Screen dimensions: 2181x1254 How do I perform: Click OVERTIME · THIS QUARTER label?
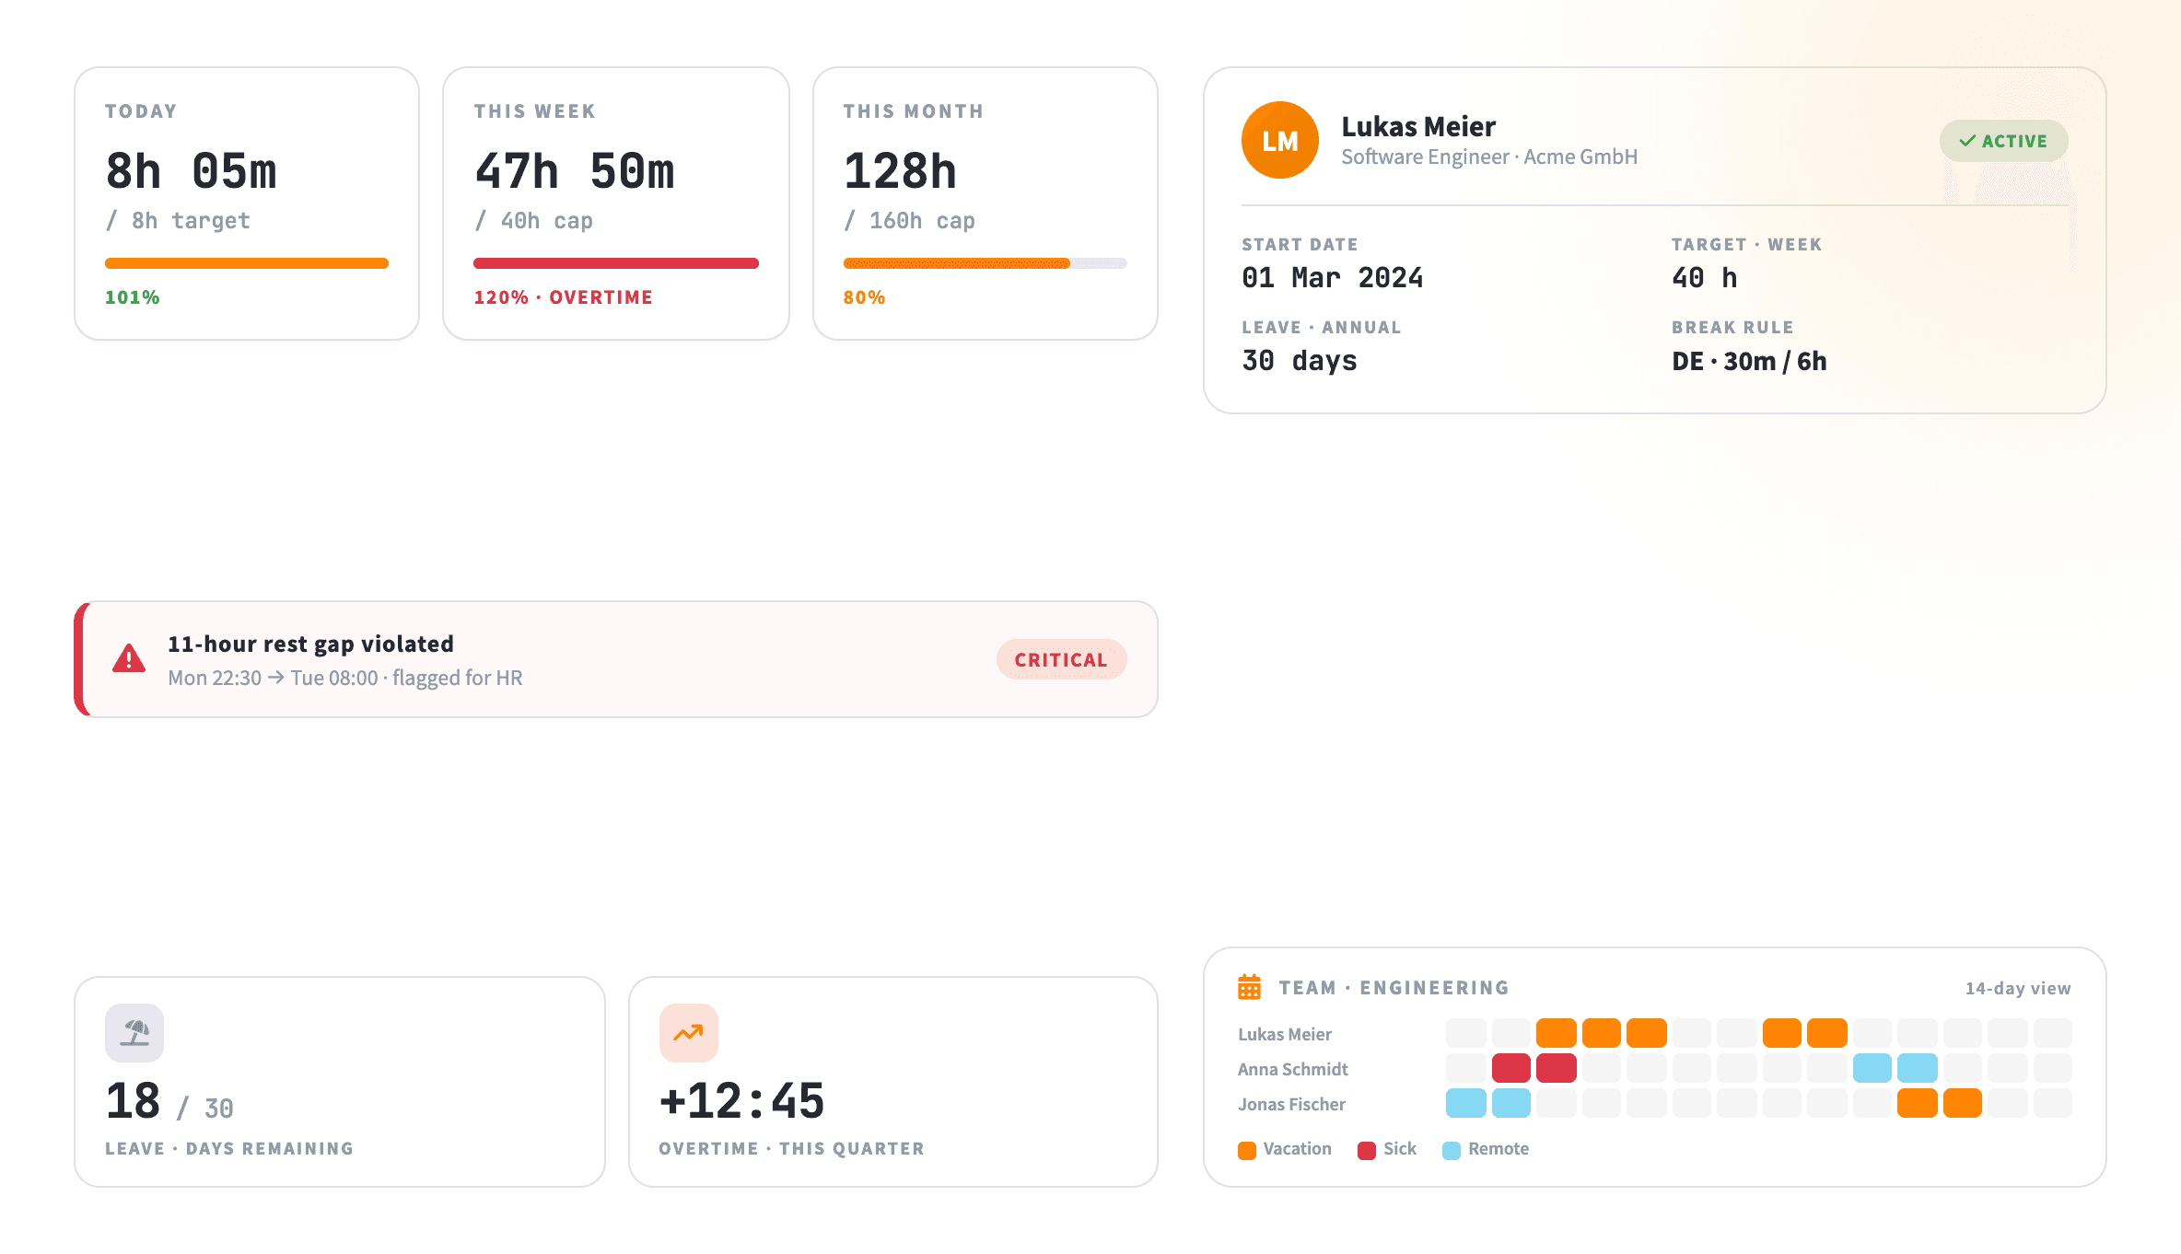click(x=791, y=1149)
